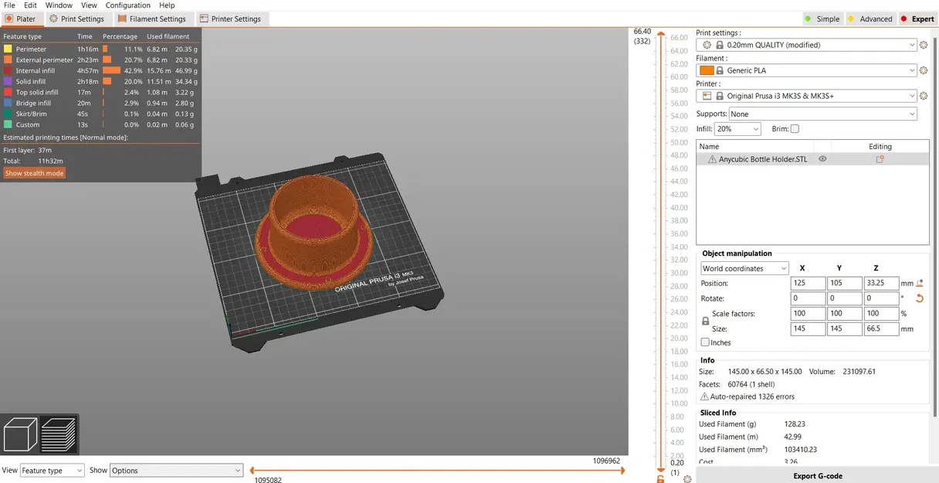Screen dimensions: 939x483
Task: Click the Auto-repaired errors warning icon
Action: pos(704,396)
